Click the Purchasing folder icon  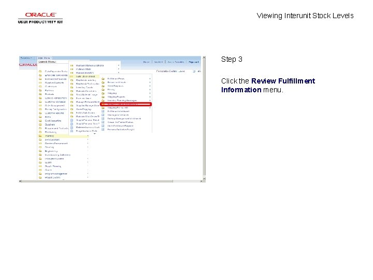pos(40,132)
